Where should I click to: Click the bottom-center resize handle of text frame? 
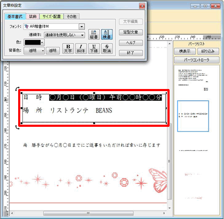(94, 123)
